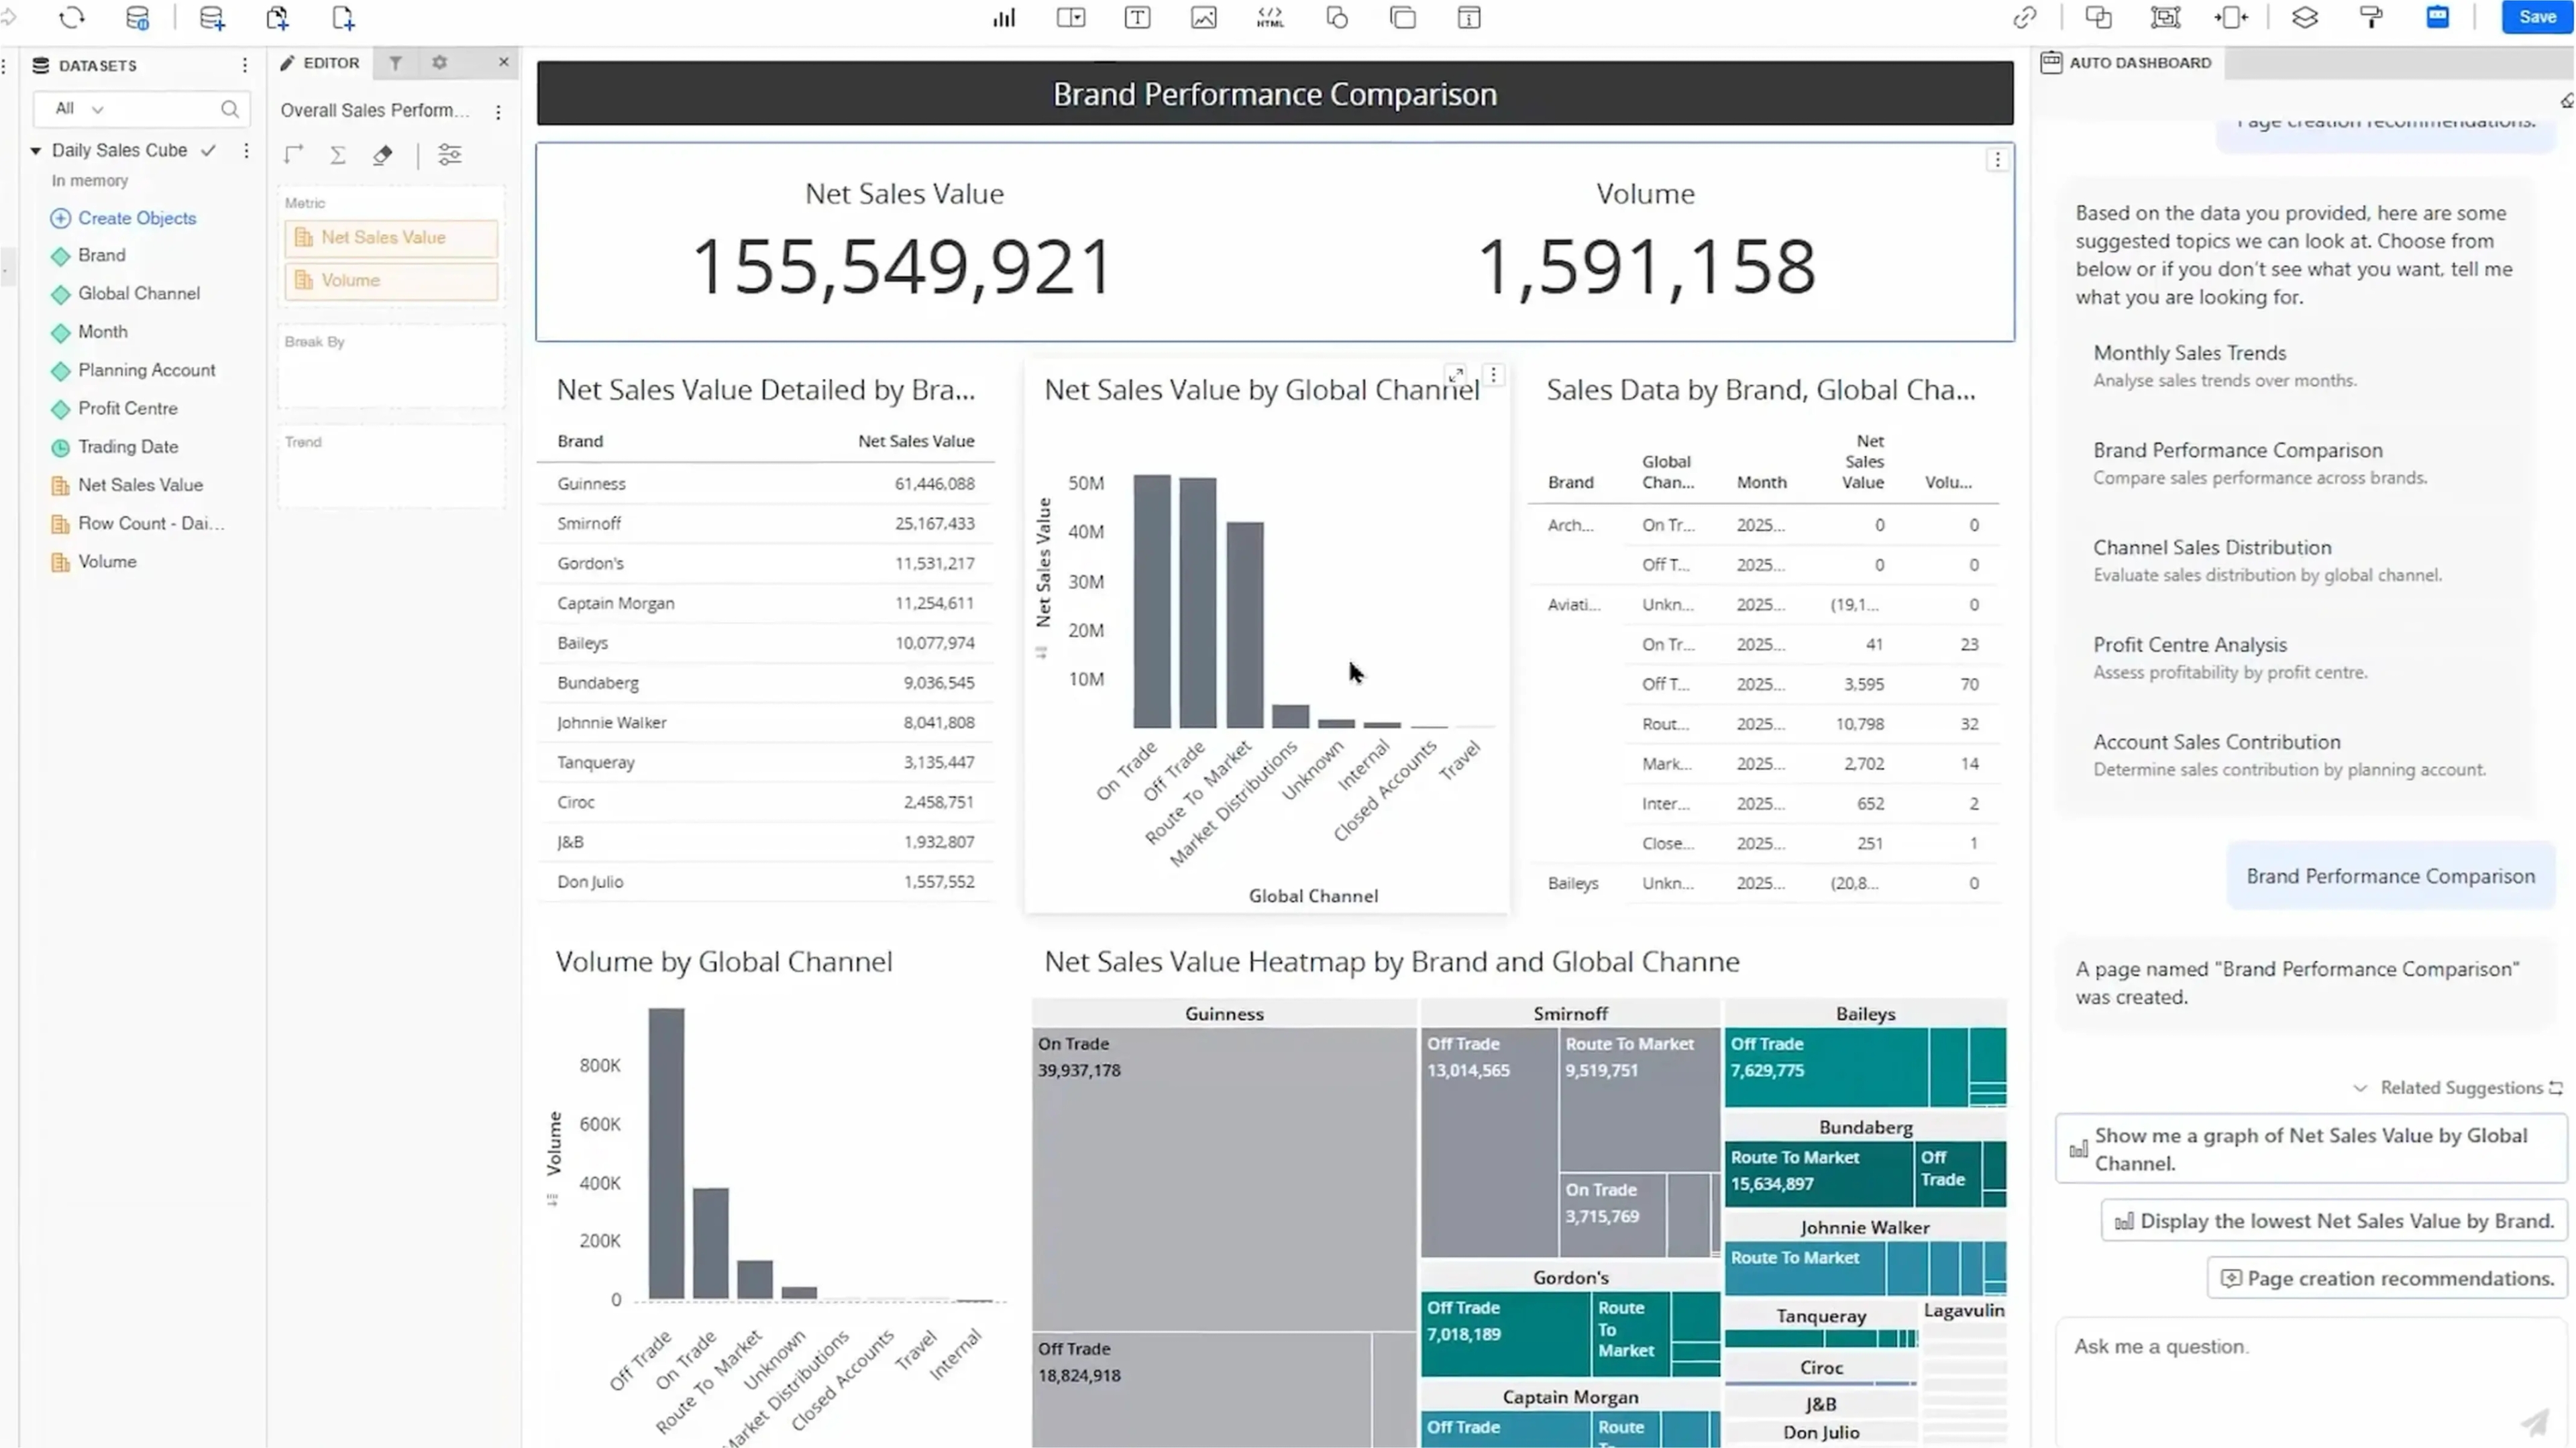This screenshot has width=2576, height=1448.
Task: Click the Save button
Action: coord(2536,17)
